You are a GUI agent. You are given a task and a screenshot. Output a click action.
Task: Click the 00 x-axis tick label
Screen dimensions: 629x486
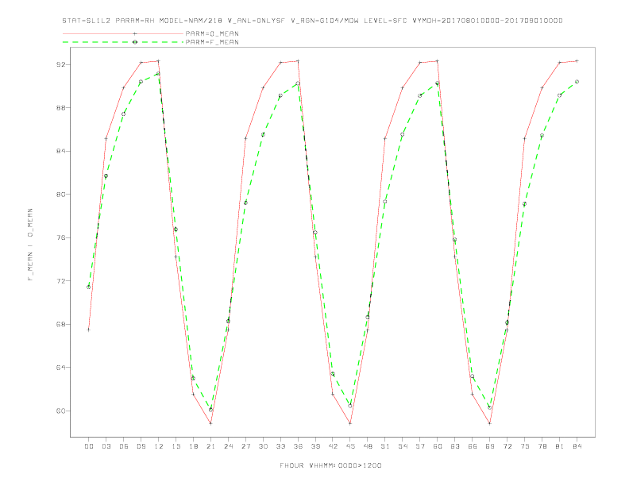pyautogui.click(x=89, y=446)
